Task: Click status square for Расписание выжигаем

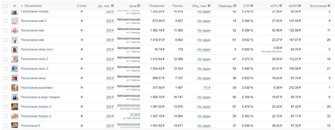Action: click(x=82, y=88)
